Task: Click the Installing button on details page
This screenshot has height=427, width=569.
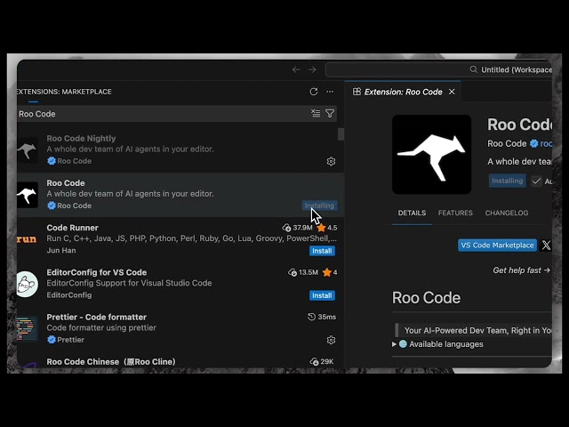Action: tap(507, 181)
